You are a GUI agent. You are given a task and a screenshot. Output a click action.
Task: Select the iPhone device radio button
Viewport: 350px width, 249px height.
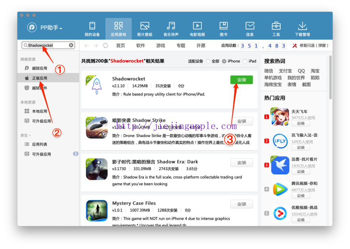point(224,61)
